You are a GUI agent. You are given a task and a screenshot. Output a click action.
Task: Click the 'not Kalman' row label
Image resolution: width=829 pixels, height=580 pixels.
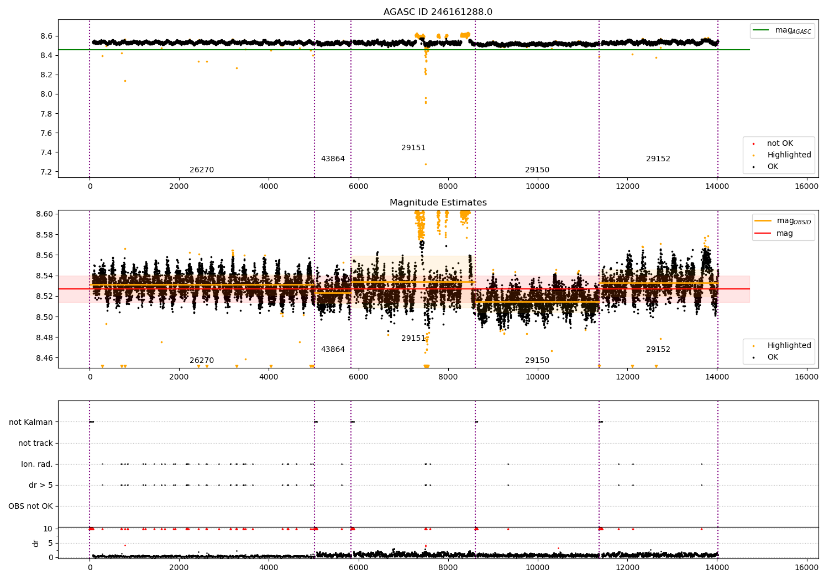(x=31, y=423)
